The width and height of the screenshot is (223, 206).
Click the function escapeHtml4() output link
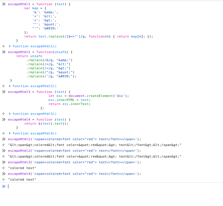point(35,134)
